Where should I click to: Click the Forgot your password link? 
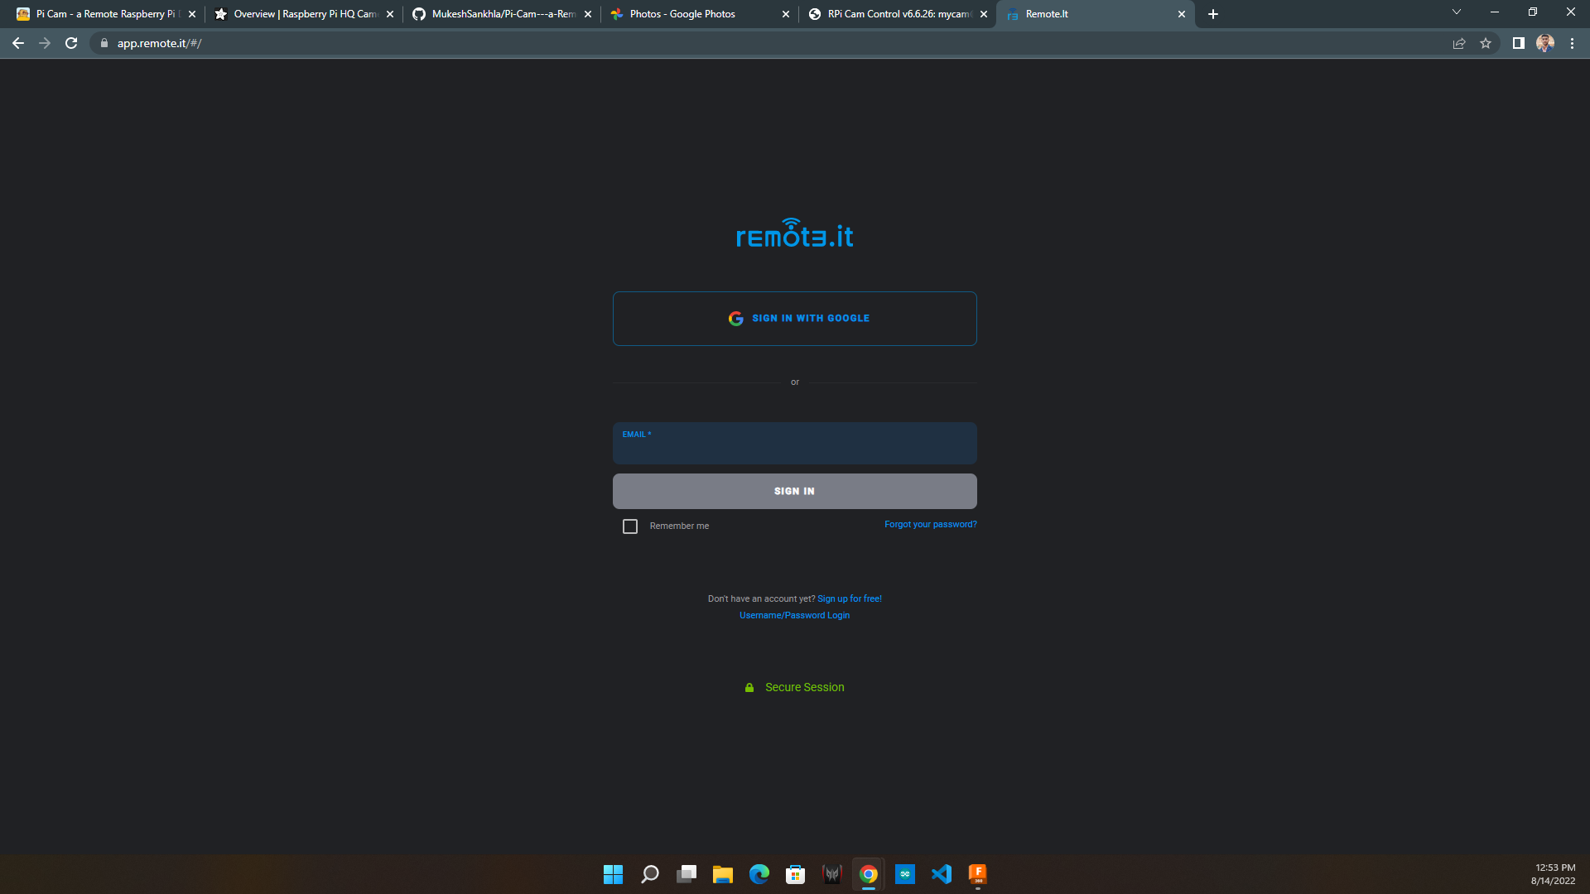[x=931, y=525]
